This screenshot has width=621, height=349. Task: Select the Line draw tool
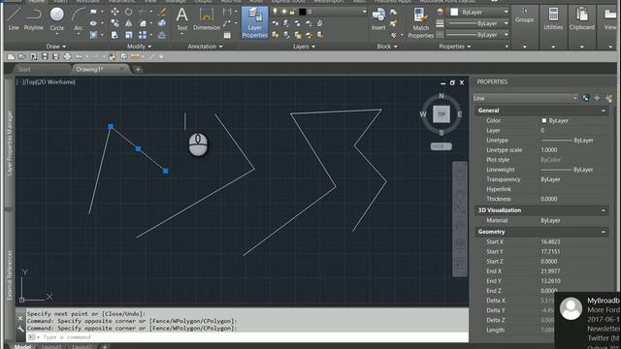click(14, 19)
